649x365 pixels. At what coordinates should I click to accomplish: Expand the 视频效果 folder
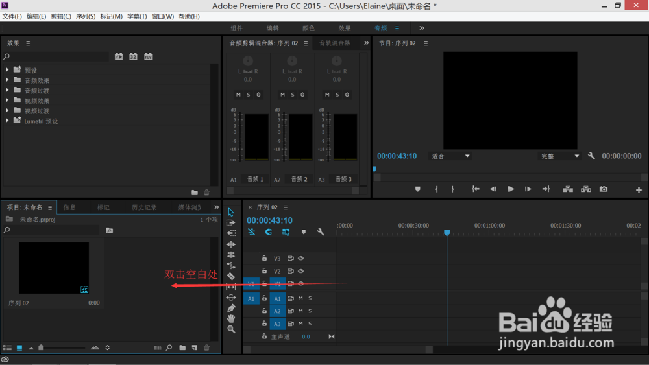(x=7, y=100)
